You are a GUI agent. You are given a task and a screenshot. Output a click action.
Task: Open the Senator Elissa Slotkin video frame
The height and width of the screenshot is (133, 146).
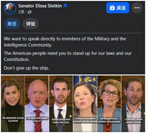click(x=13, y=104)
